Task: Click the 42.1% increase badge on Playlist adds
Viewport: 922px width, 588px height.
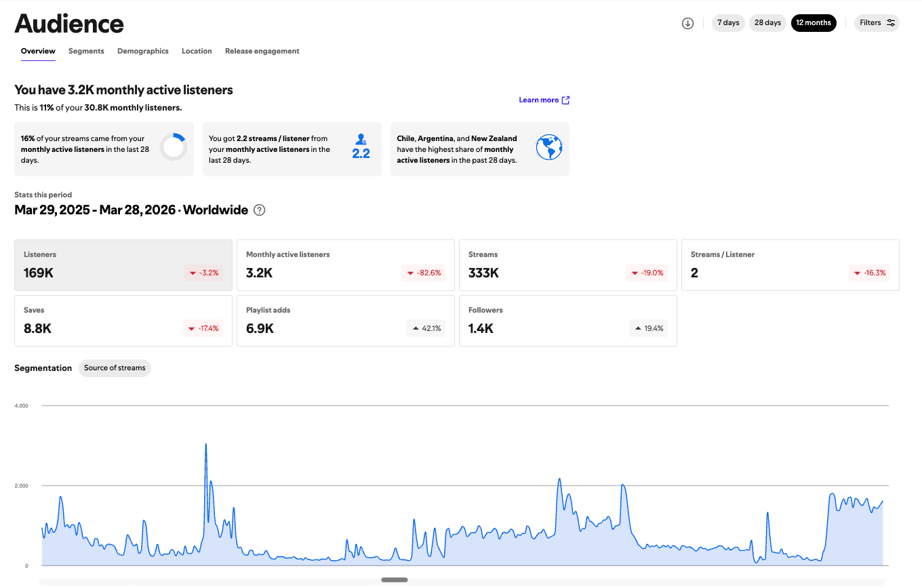Action: [x=426, y=328]
